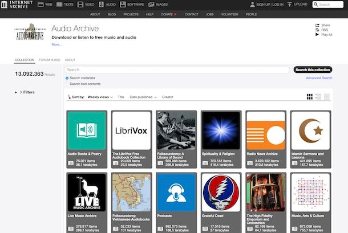Viewport: 348px width, 233px height.
Task: Click the Share icon
Action: click(317, 25)
